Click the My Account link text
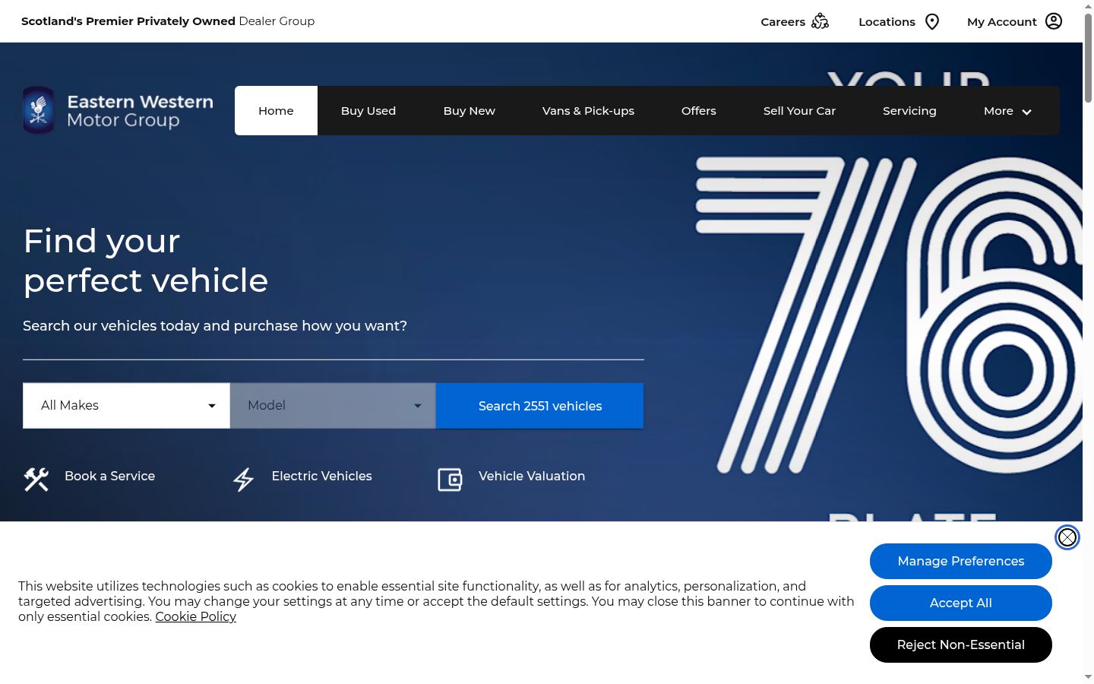 (x=1001, y=22)
